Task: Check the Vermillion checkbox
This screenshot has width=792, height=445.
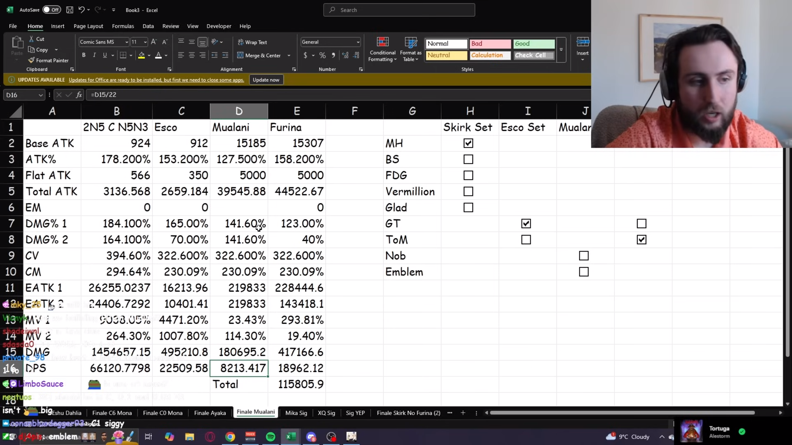Action: point(468,192)
